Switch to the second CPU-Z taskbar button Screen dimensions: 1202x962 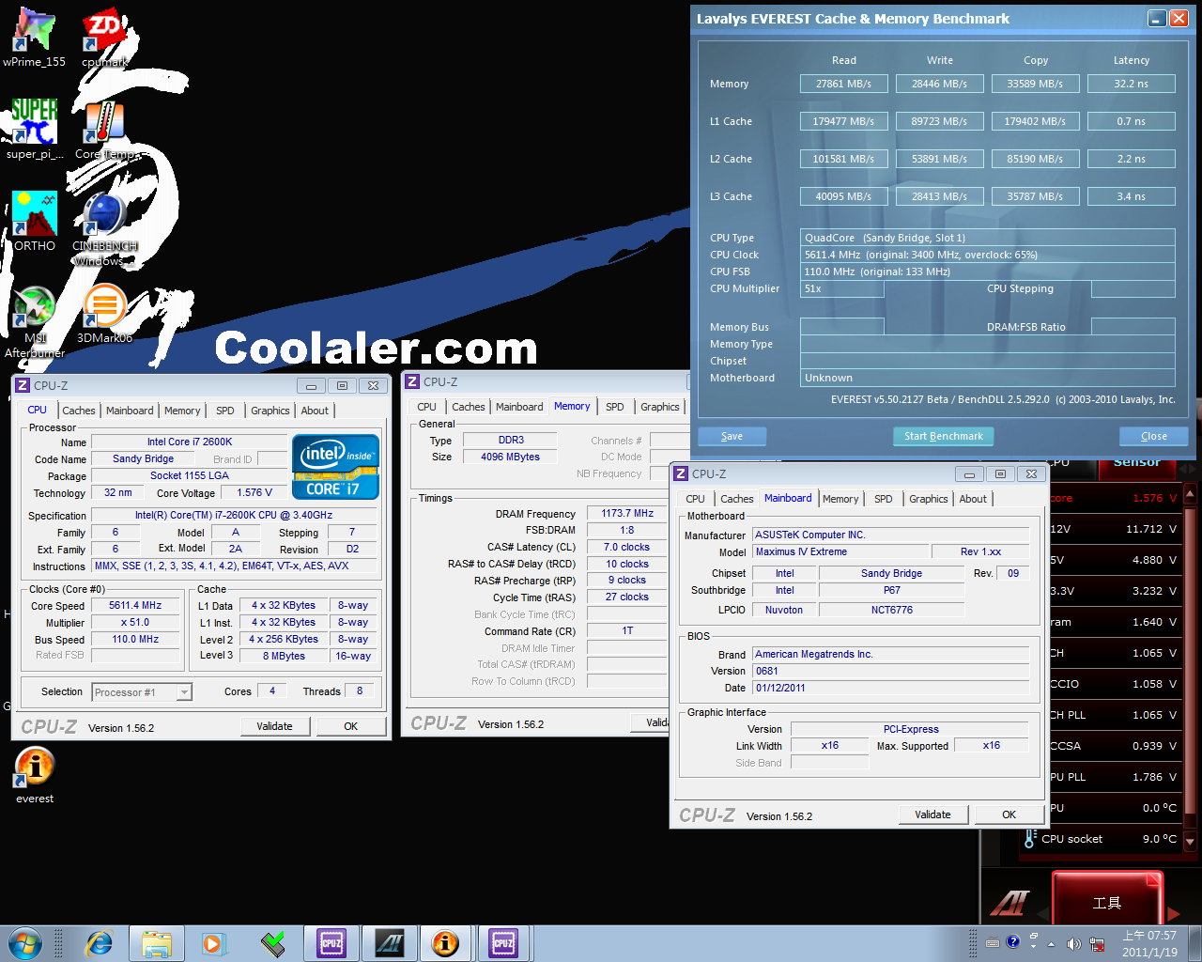(x=504, y=943)
